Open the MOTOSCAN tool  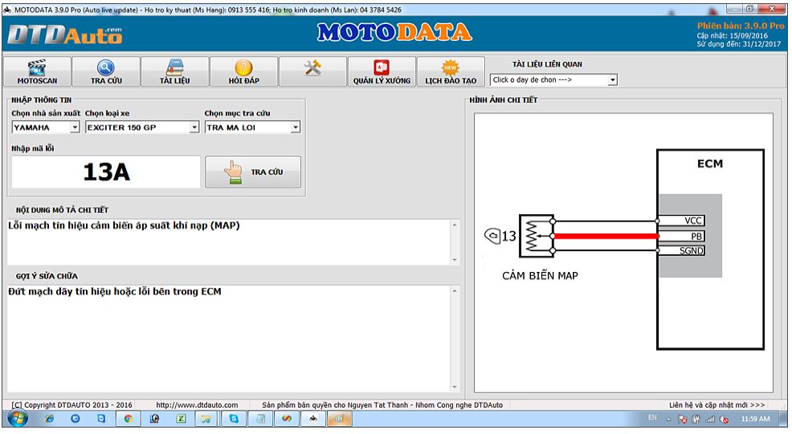pyautogui.click(x=38, y=71)
